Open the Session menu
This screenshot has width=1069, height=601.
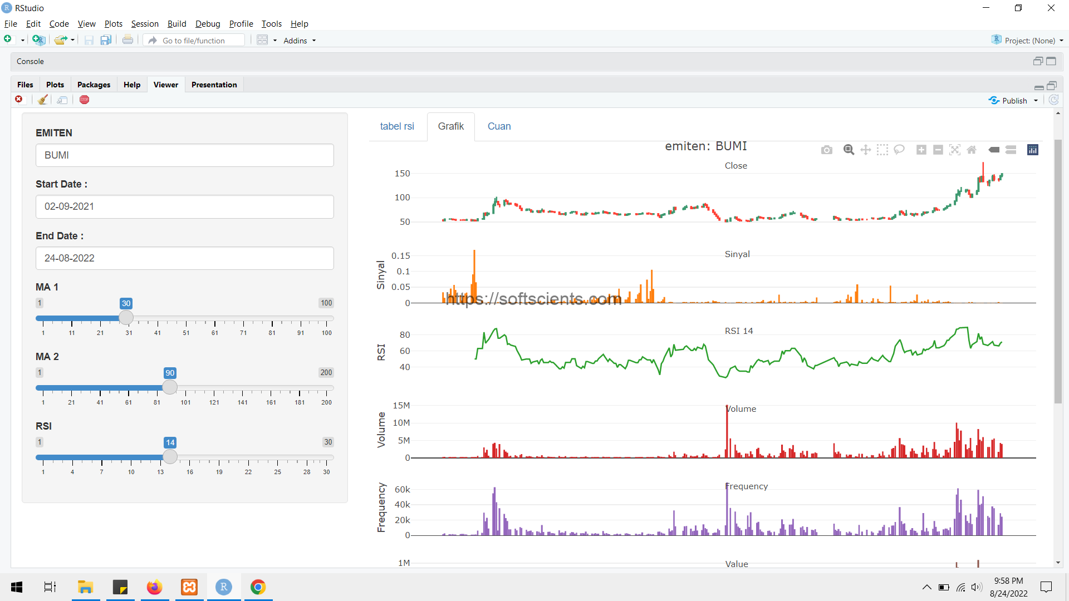(145, 24)
